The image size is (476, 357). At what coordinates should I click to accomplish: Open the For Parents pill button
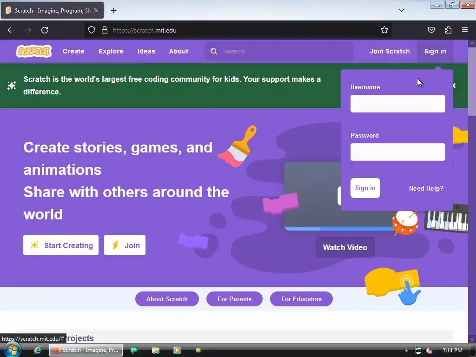(234, 299)
